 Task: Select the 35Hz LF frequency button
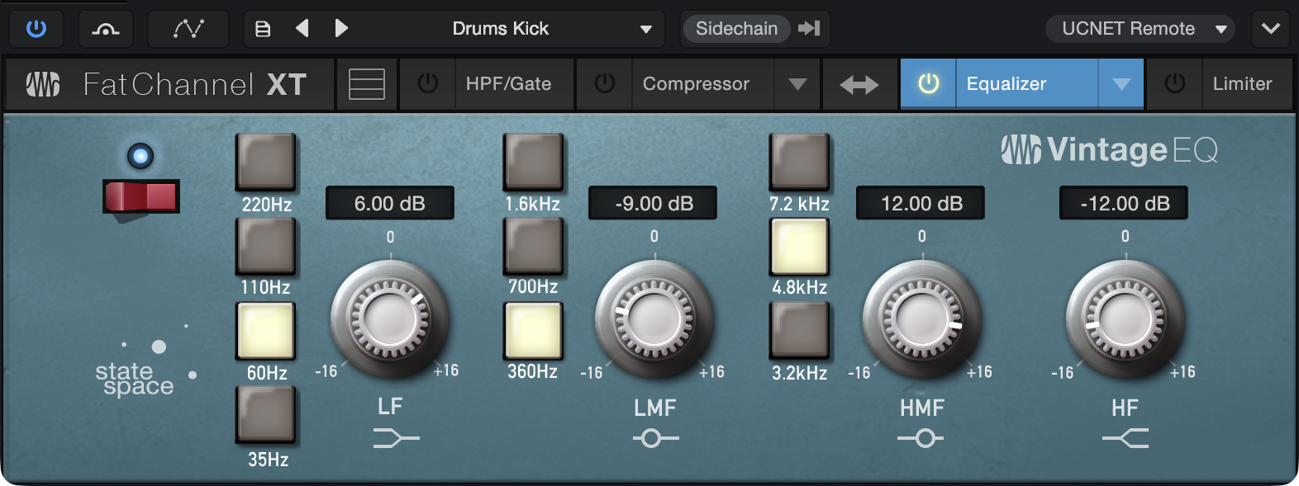pyautogui.click(x=266, y=414)
